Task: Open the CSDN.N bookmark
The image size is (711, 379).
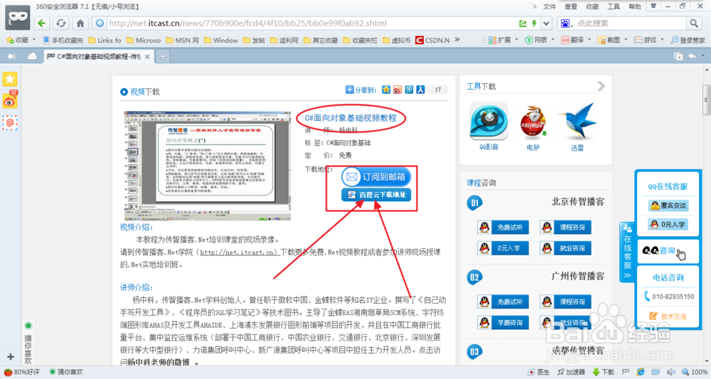Action: (x=432, y=40)
